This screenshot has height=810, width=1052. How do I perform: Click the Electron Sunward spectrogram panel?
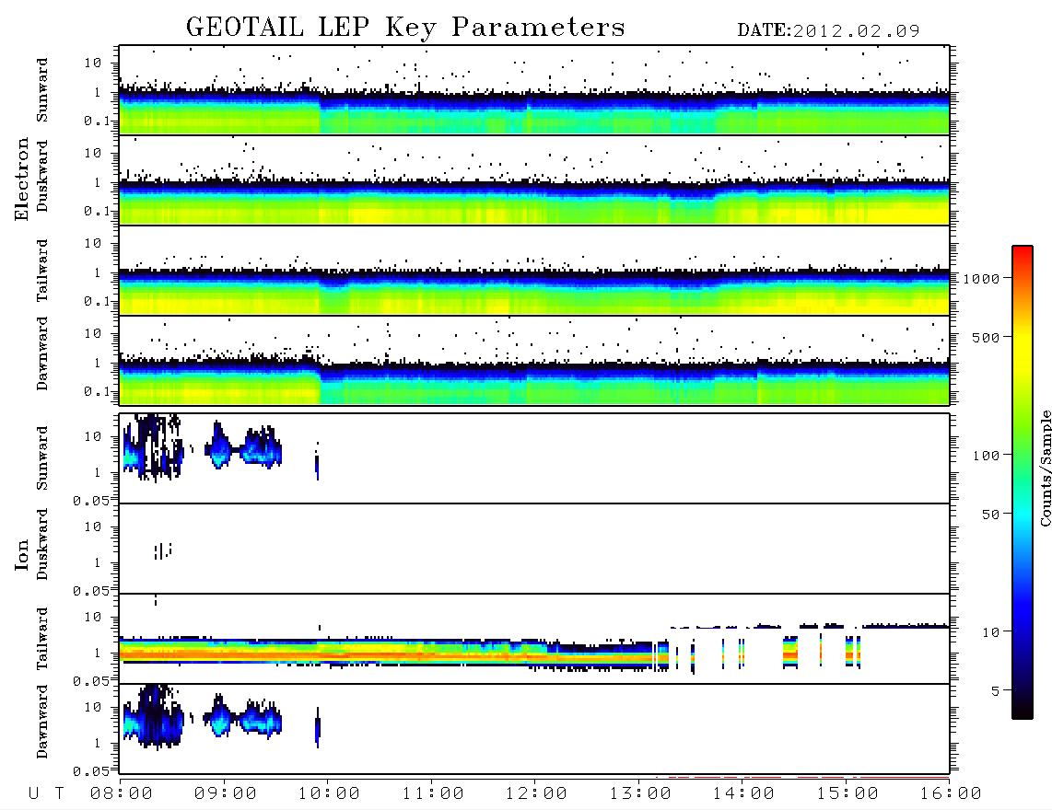point(534,90)
